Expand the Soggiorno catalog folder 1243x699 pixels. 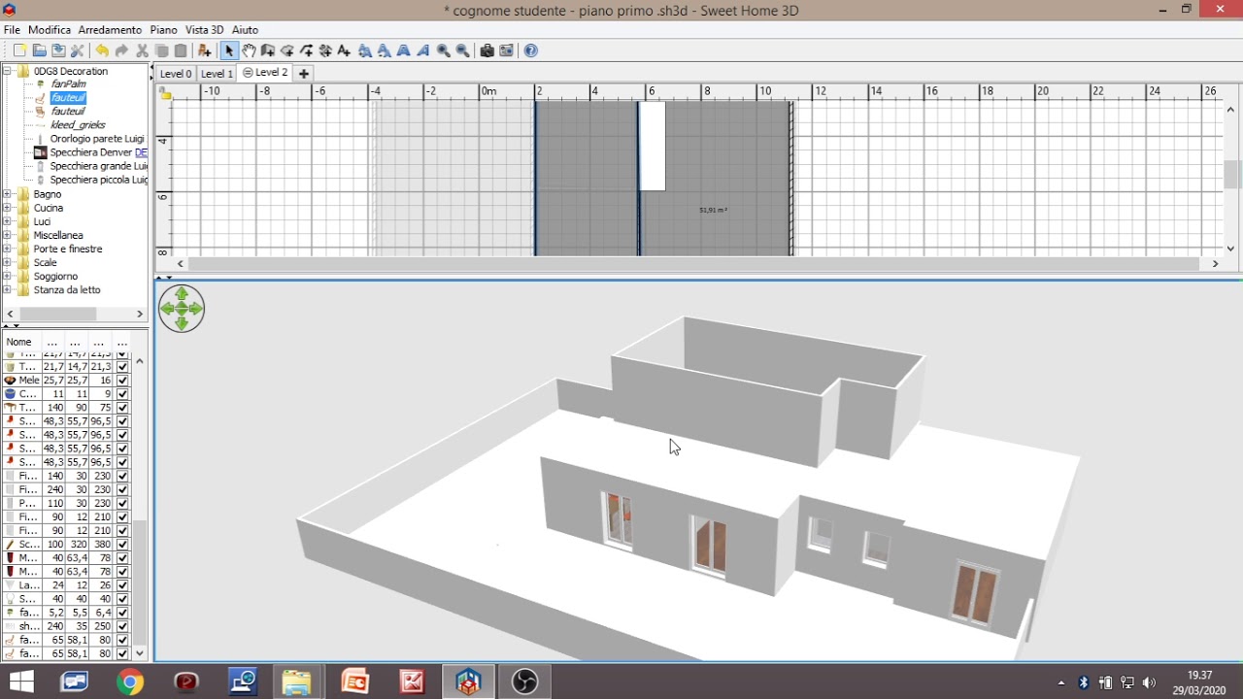(8, 276)
